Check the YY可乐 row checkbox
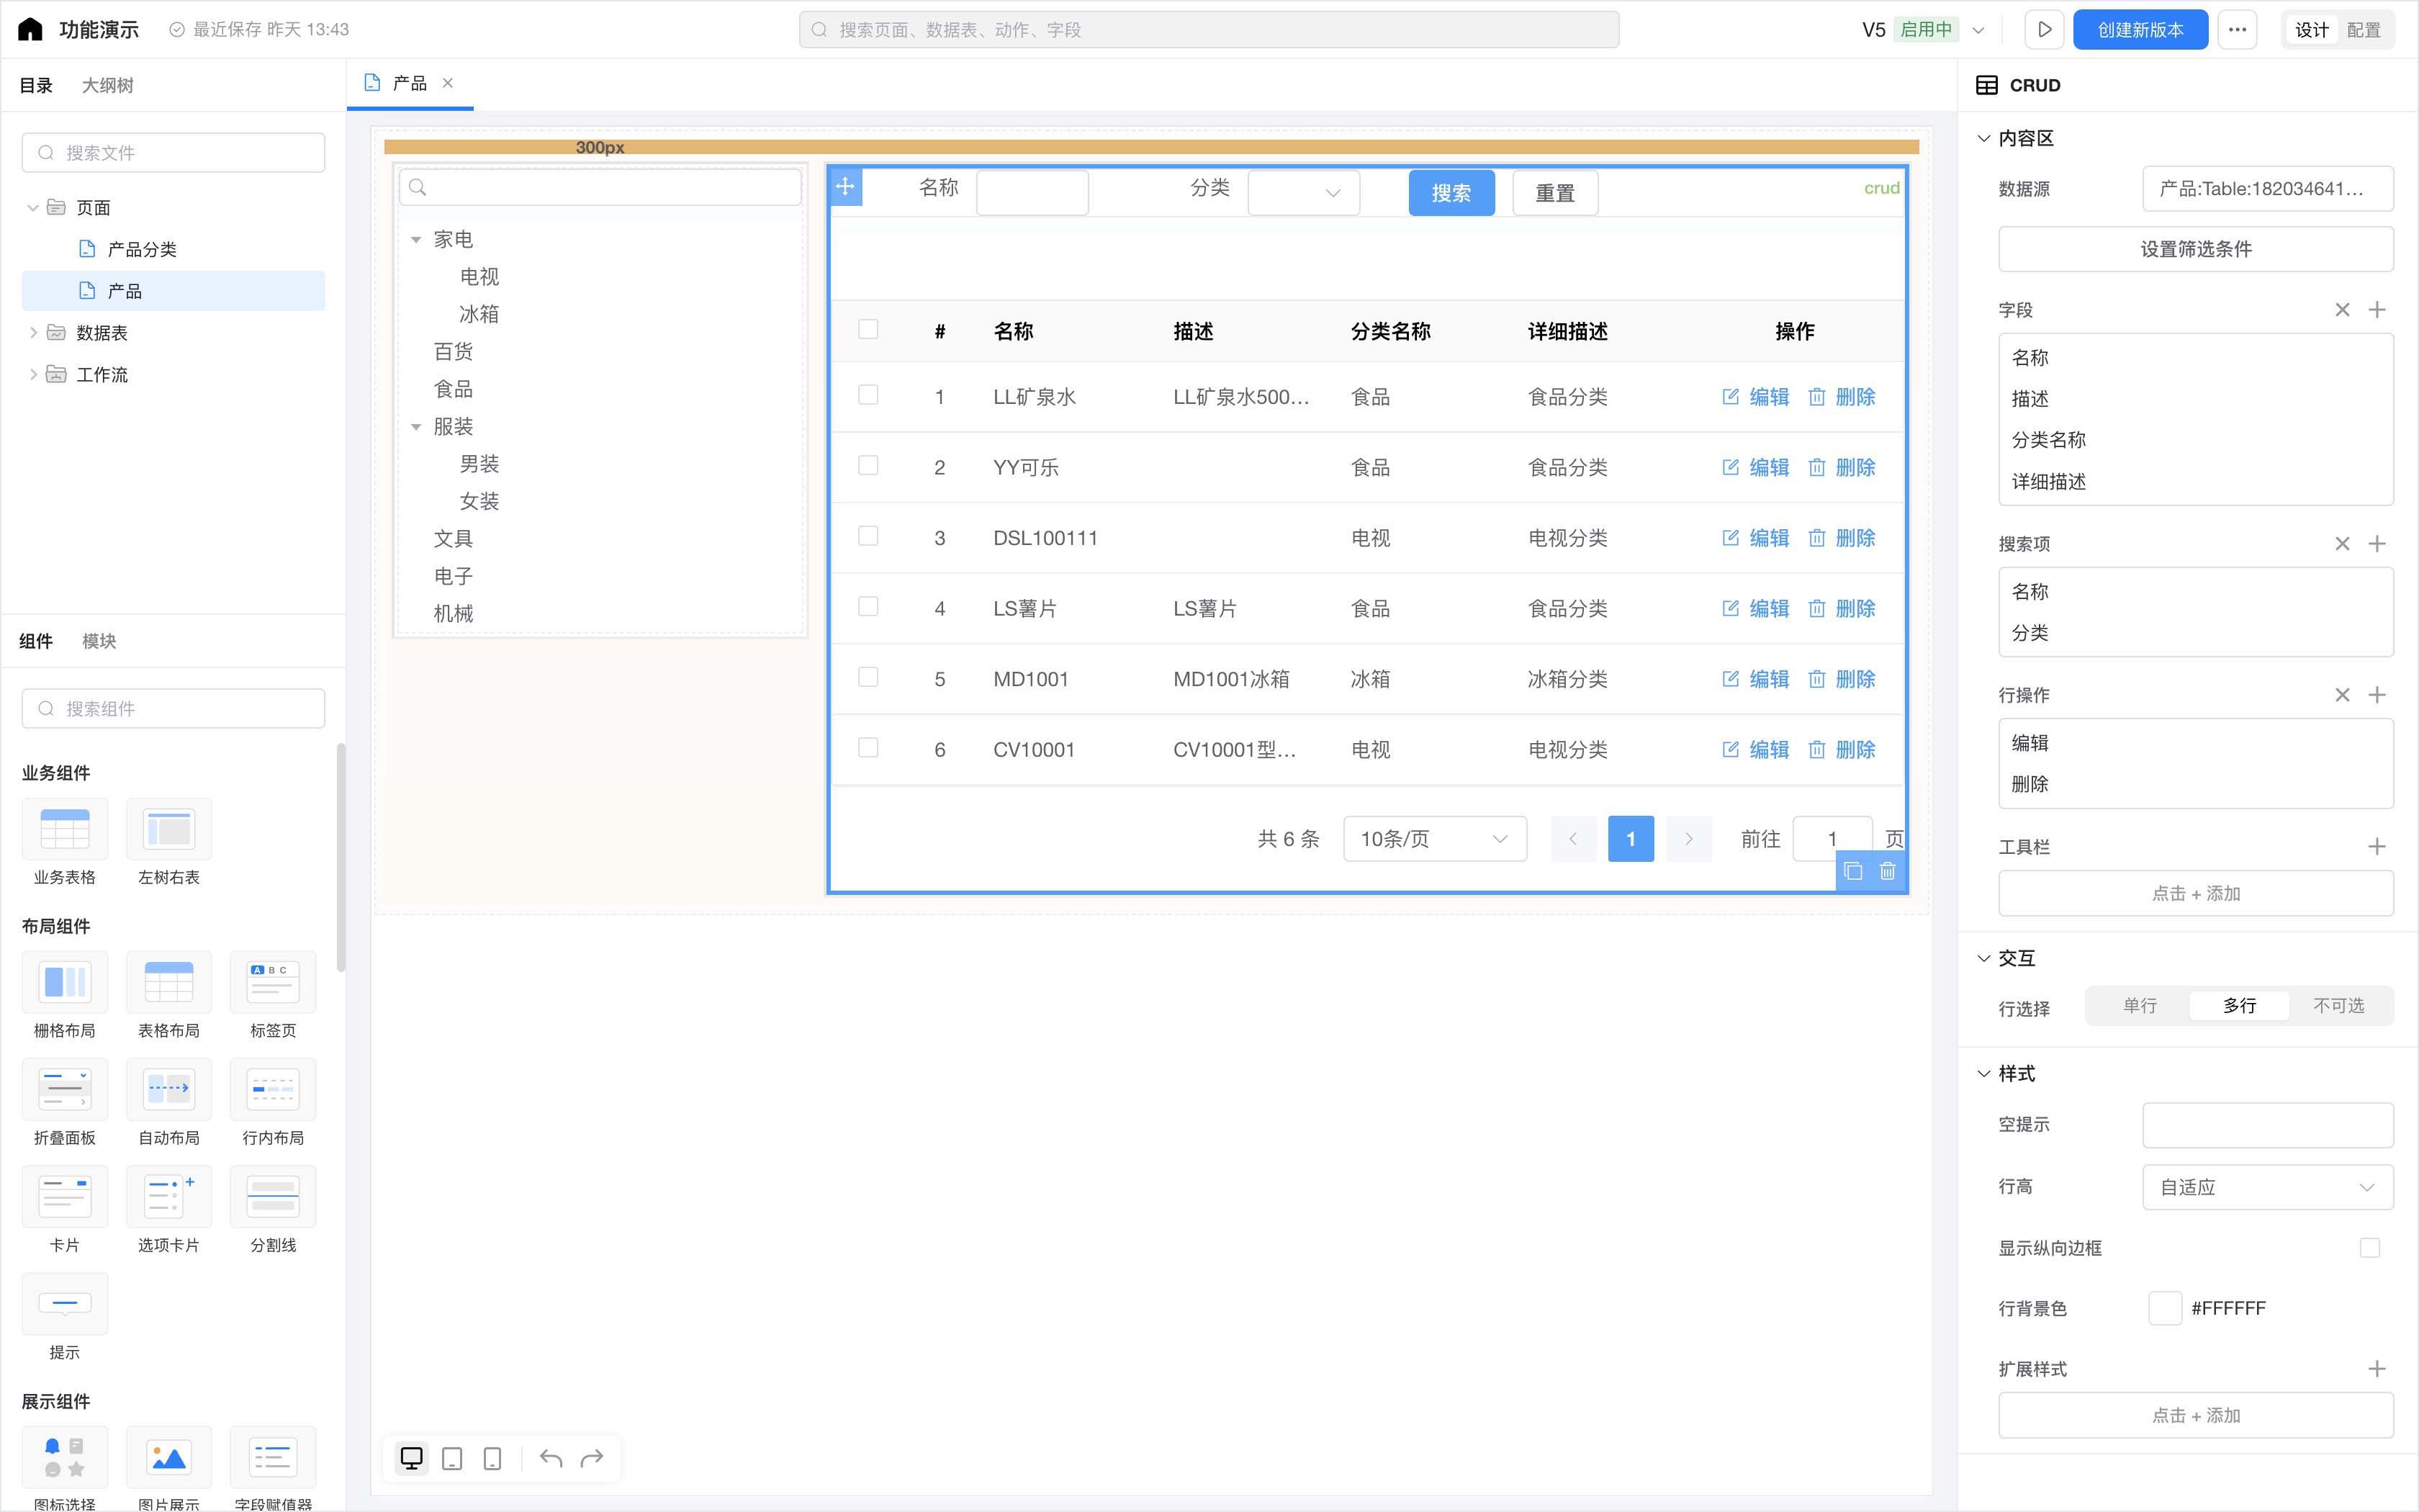Image resolution: width=2419 pixels, height=1512 pixels. (x=868, y=466)
